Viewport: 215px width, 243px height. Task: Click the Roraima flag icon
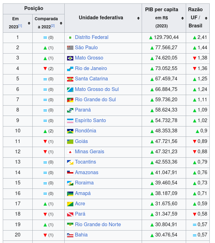(70, 183)
